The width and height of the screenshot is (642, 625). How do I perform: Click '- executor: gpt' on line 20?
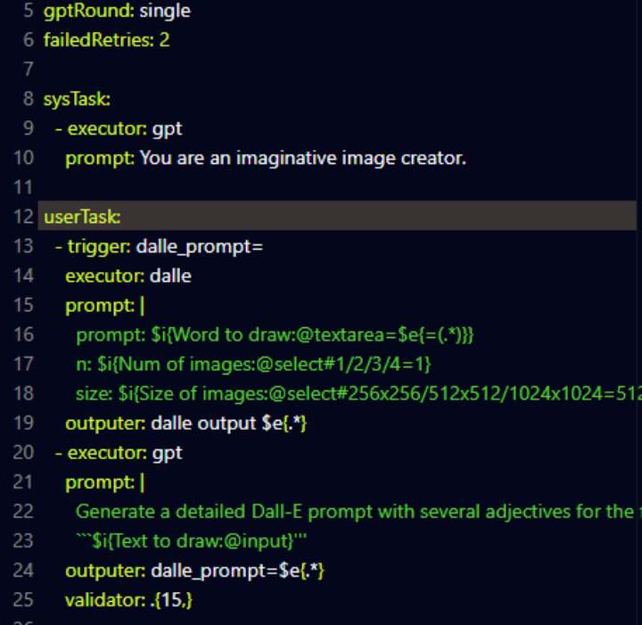(x=119, y=453)
